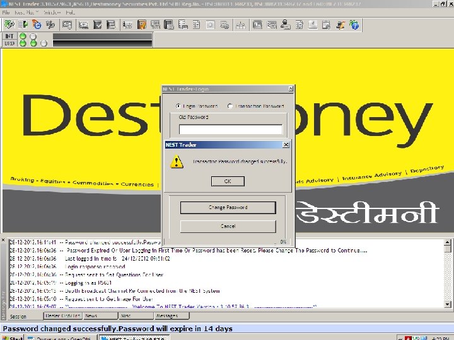The height and width of the screenshot is (340, 454).
Task: Click the Logging in as log line
Action: [x=61, y=283]
